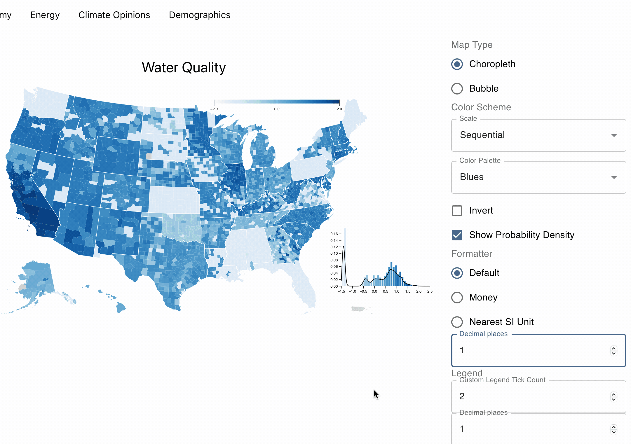Select the Energy tab
631x444 pixels.
pos(45,15)
